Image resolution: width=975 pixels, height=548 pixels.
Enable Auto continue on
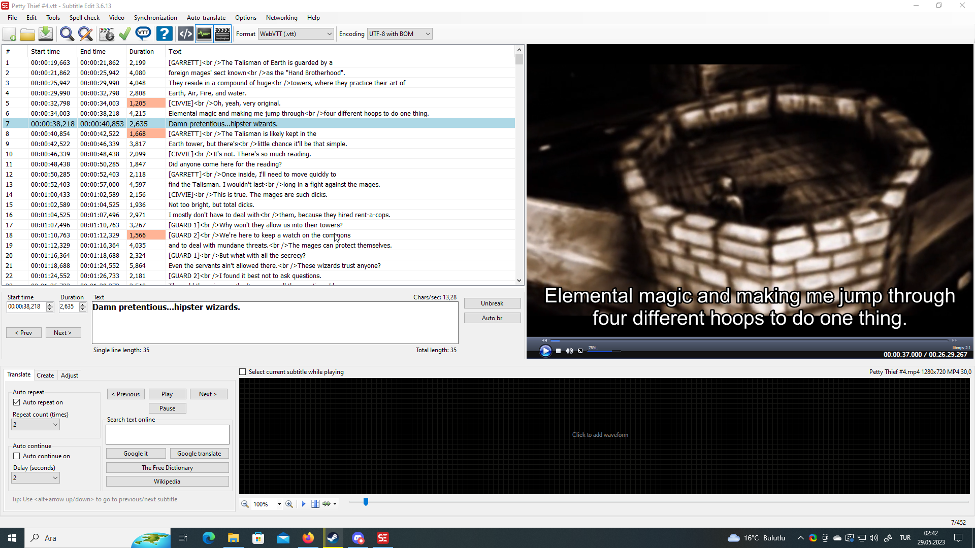click(17, 456)
